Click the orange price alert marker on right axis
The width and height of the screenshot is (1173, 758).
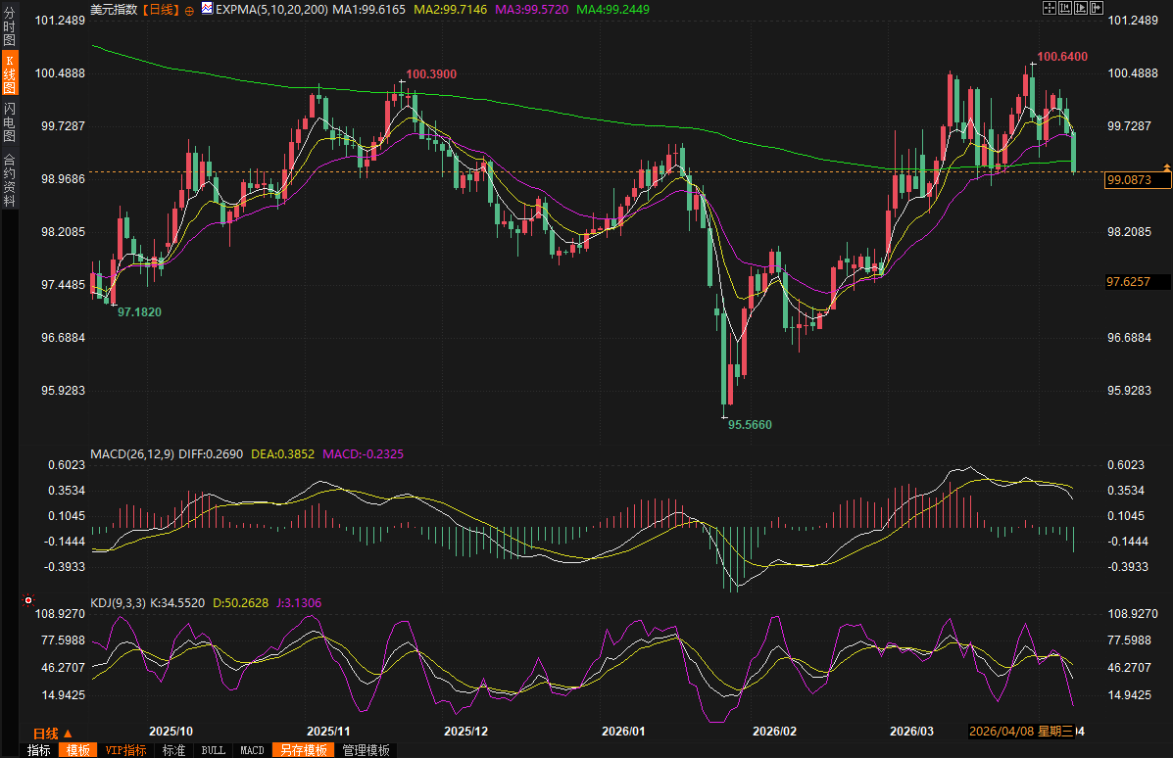tap(1166, 169)
